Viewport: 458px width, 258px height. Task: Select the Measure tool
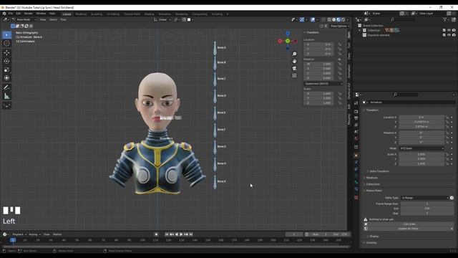click(x=6, y=96)
